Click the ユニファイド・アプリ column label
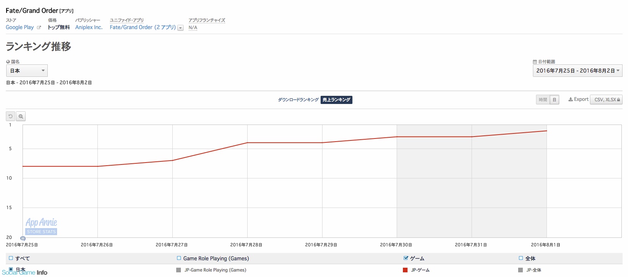The height and width of the screenshot is (277, 628). pyautogui.click(x=127, y=20)
